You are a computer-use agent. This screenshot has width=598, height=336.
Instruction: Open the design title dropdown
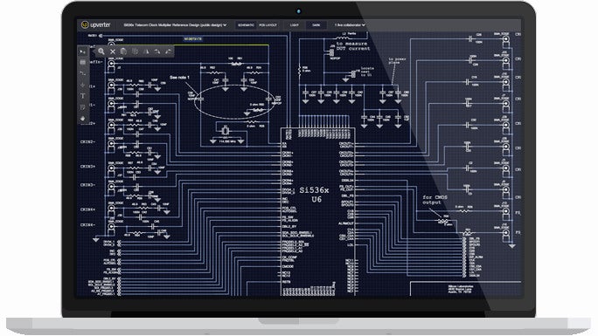(x=175, y=25)
